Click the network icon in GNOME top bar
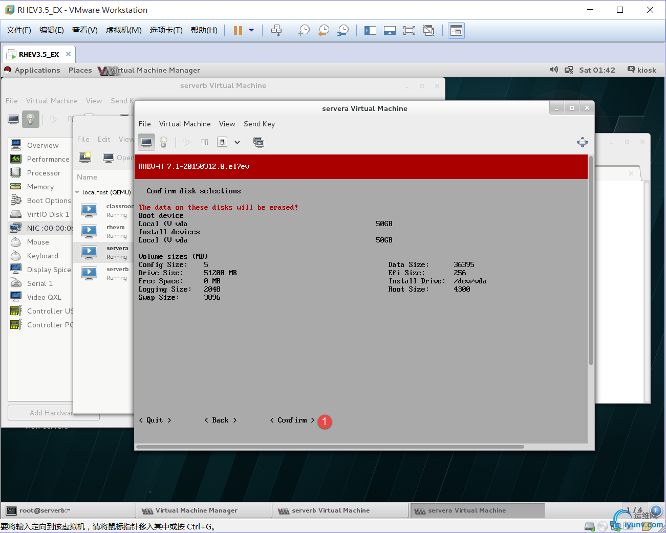The height and width of the screenshot is (533, 666). coord(569,70)
